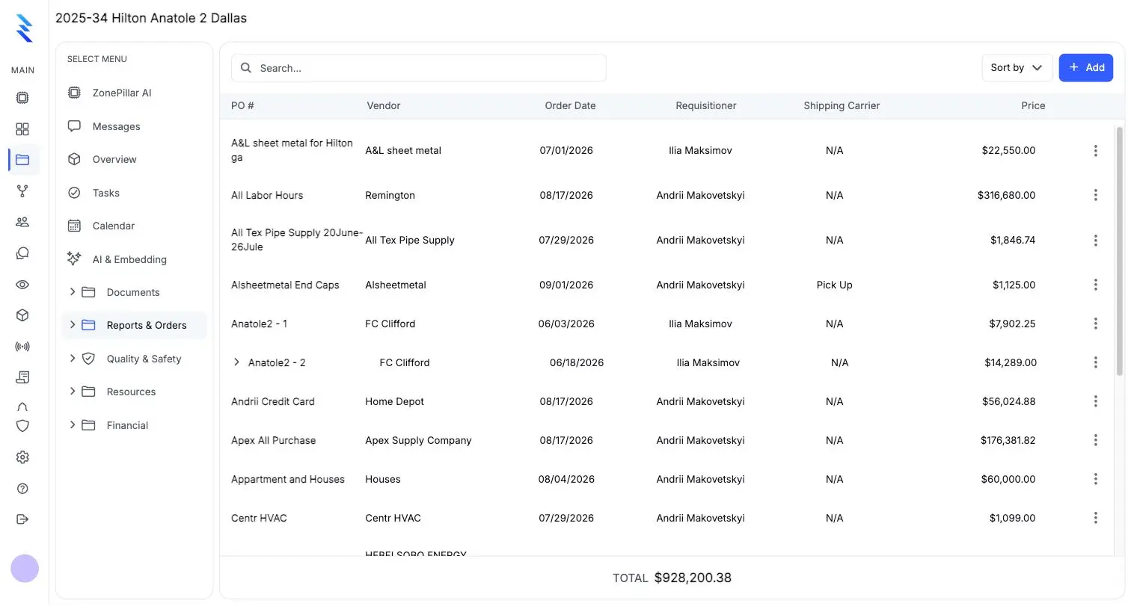
Task: Open Overview in the menu
Action: coord(134,160)
